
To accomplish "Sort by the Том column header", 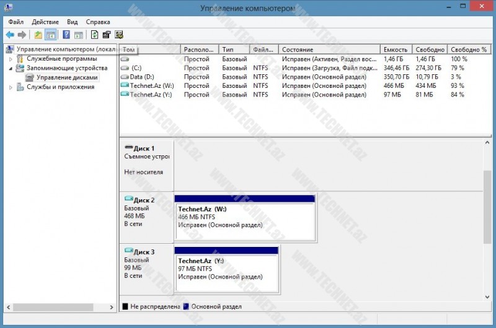I will [150, 50].
